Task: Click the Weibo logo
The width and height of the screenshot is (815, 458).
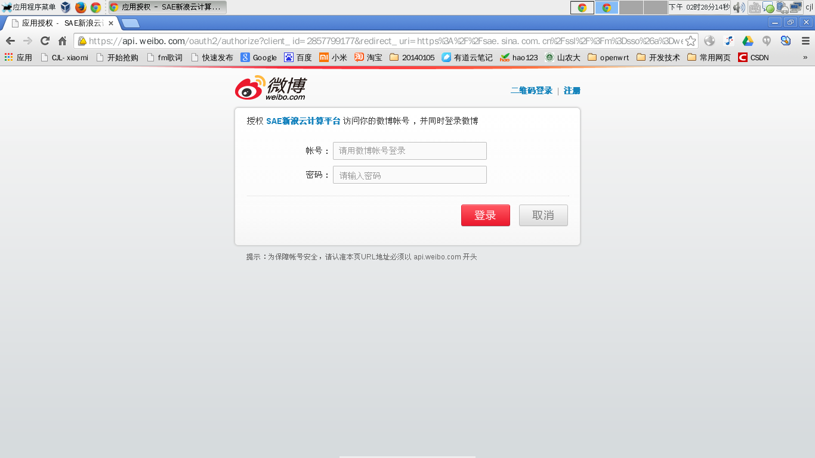Action: 270,88
